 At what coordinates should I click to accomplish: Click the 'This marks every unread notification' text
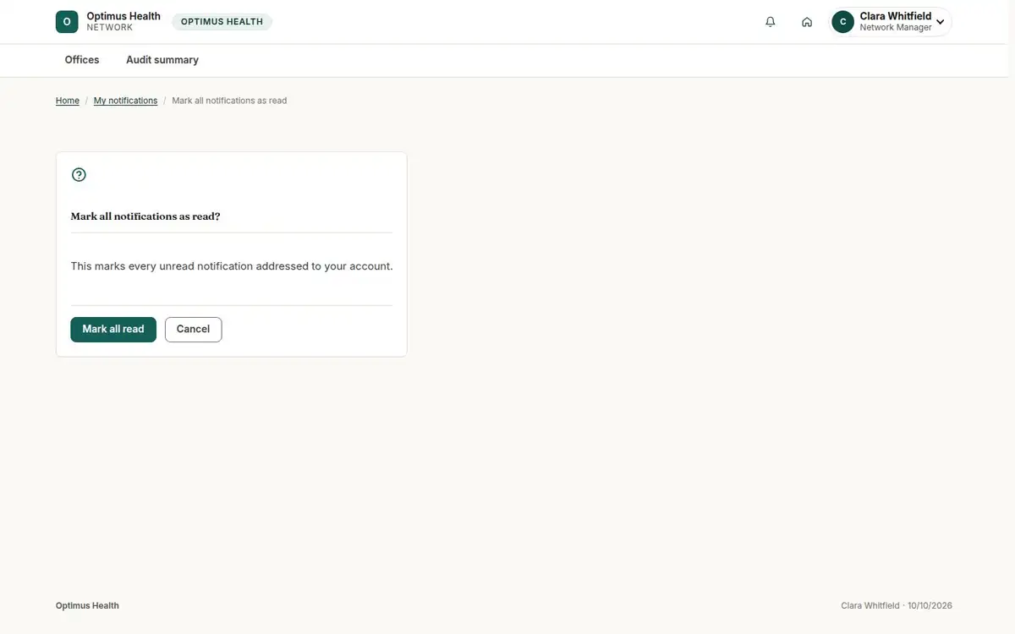(232, 266)
